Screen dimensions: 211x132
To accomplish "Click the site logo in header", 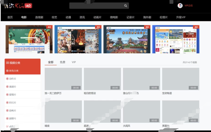I will click(x=18, y=6).
